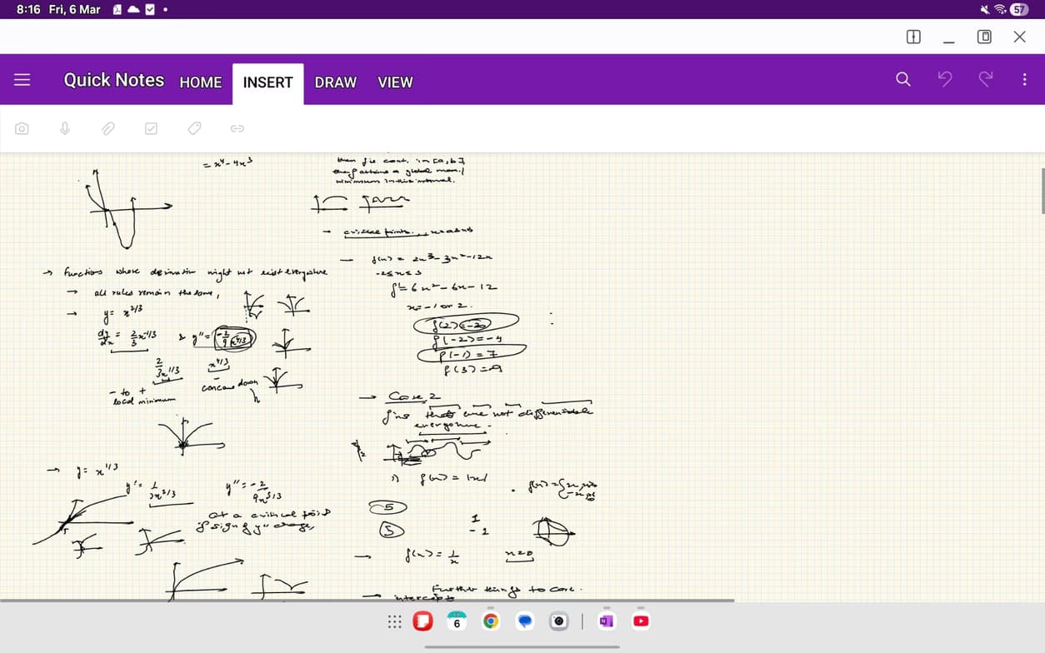Viewport: 1045px width, 653px height.
Task: Open the three-dot more options menu
Action: tap(1024, 80)
